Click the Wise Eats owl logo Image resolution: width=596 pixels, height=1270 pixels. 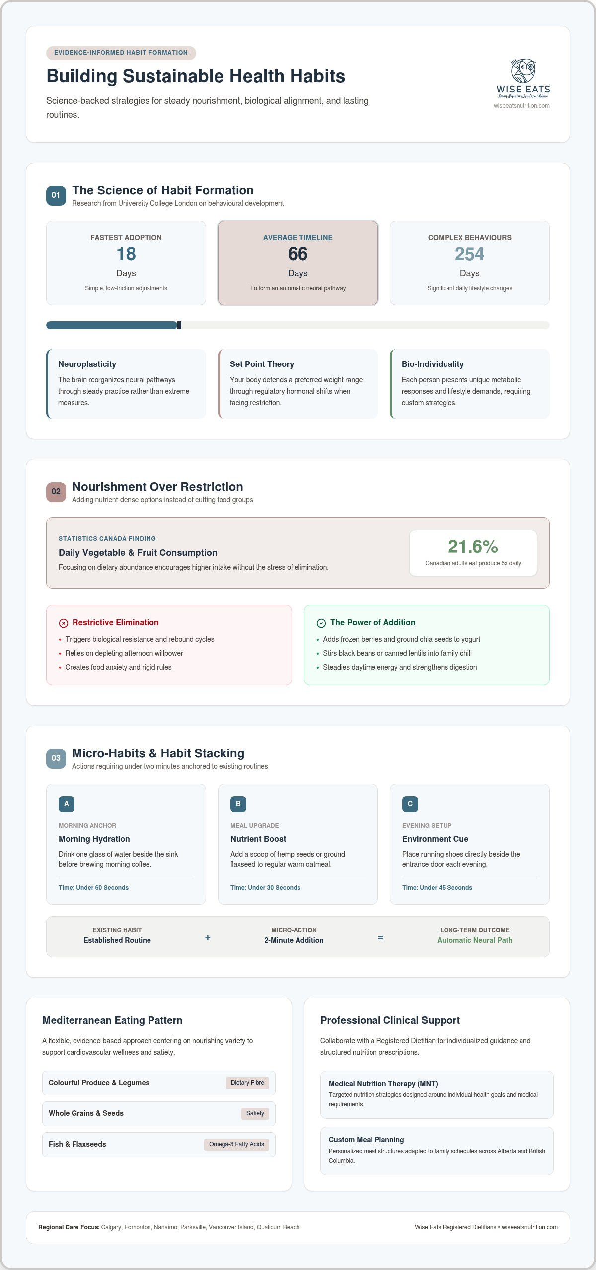pyautogui.click(x=523, y=79)
